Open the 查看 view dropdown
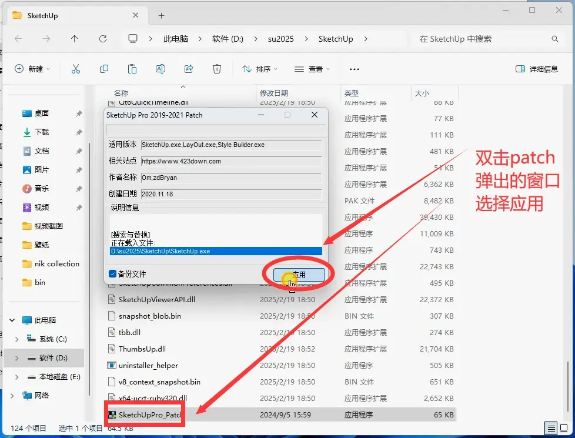Viewport: 575px width, 438px height. [x=312, y=69]
